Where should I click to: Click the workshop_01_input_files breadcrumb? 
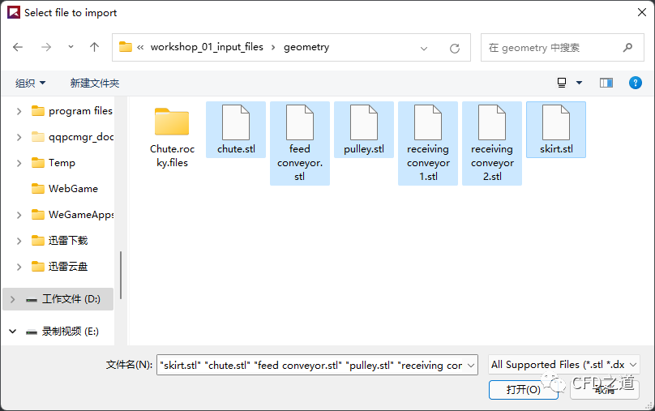pos(207,47)
